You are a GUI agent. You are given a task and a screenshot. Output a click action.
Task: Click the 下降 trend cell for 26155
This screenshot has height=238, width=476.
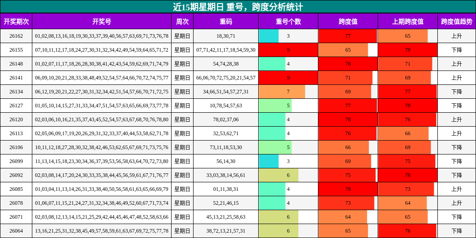[457, 50]
